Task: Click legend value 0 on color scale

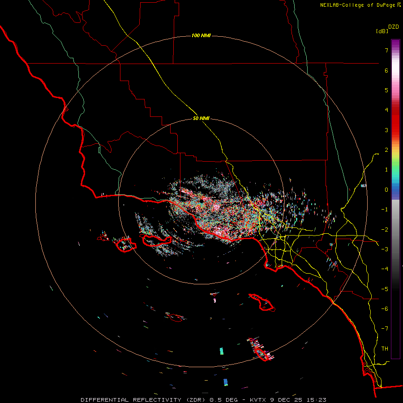Action: point(386,190)
